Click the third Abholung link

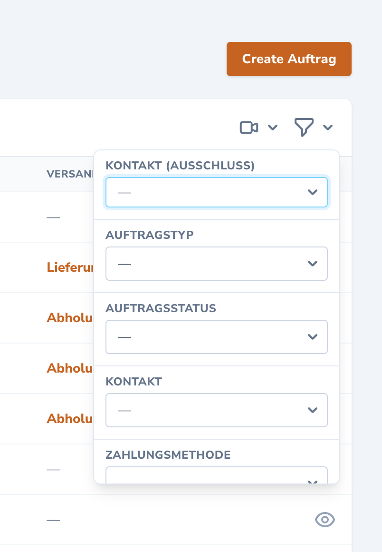click(70, 419)
